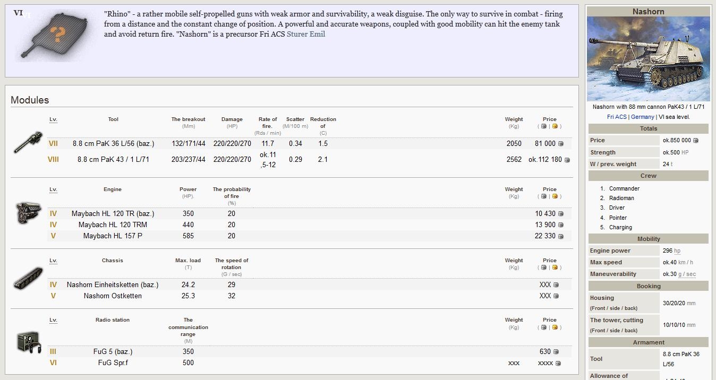Screen dimensions: 716x380
Task: Click credits icon beside Maybach HL 157 P price
Action: click(x=561, y=236)
